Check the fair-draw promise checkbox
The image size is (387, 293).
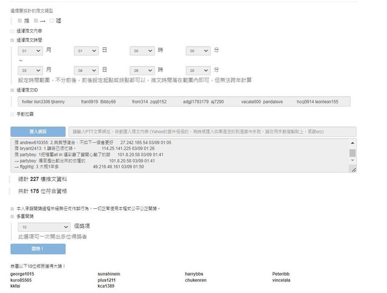point(12,208)
